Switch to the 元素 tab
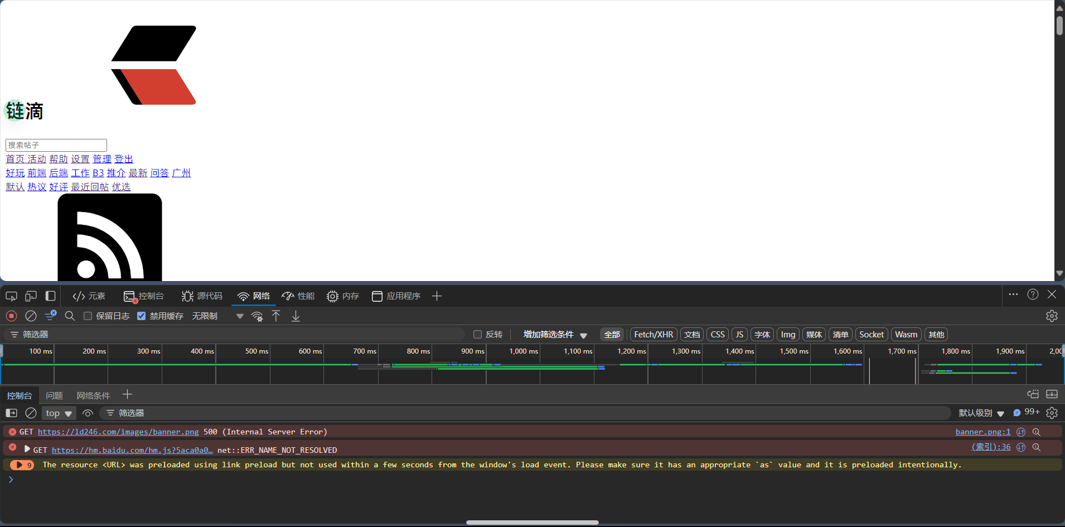The height and width of the screenshot is (527, 1065). [89, 296]
